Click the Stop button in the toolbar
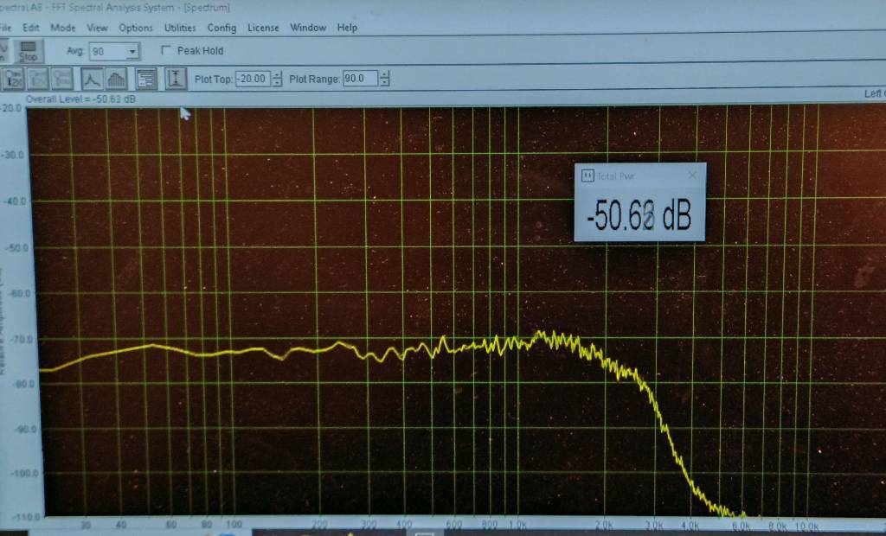Image resolution: width=886 pixels, height=536 pixels. 28,51
